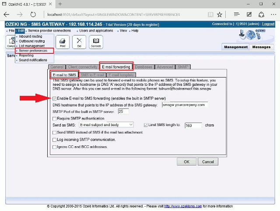The height and width of the screenshot is (211, 280).
Task: Open Users and applications menu
Action: click(x=96, y=31)
